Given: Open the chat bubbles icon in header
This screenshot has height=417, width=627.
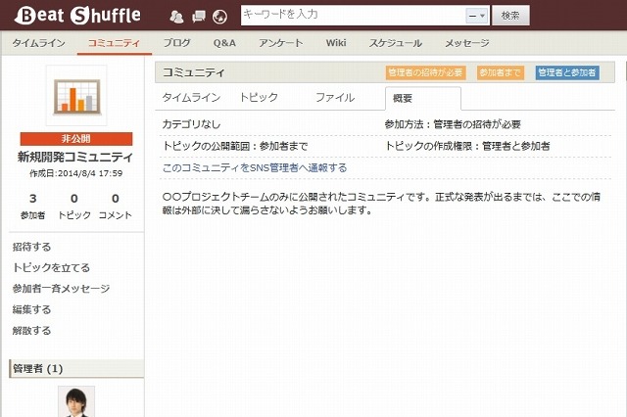Looking at the screenshot, I should pos(198,17).
